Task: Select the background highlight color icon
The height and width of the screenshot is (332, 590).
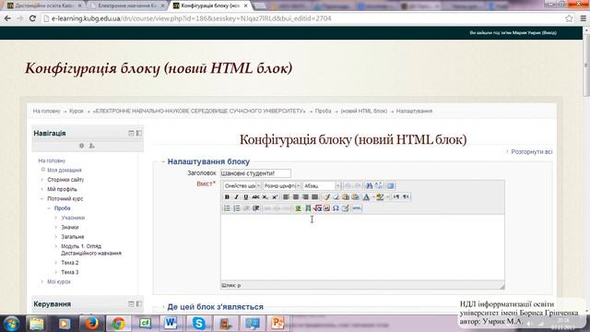Action: tap(380, 196)
